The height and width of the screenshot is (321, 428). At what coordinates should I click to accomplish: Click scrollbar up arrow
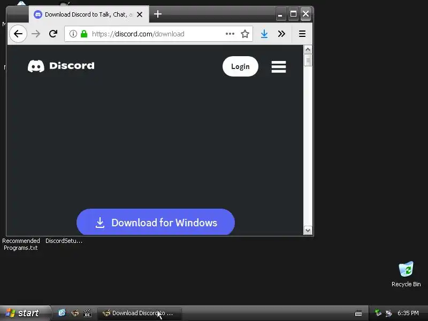308,50
